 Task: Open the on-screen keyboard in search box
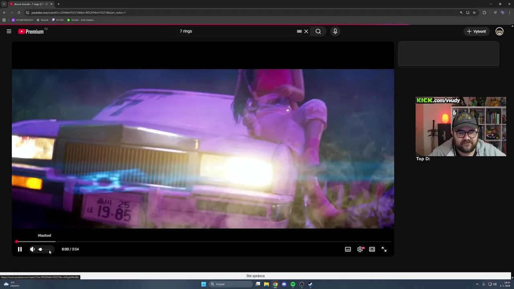(x=299, y=31)
